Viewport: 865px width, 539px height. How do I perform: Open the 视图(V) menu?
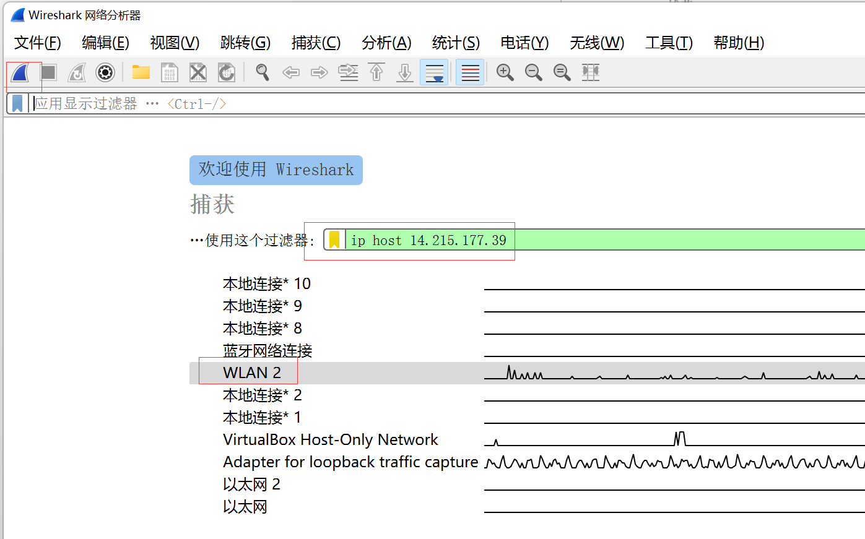pyautogui.click(x=175, y=43)
